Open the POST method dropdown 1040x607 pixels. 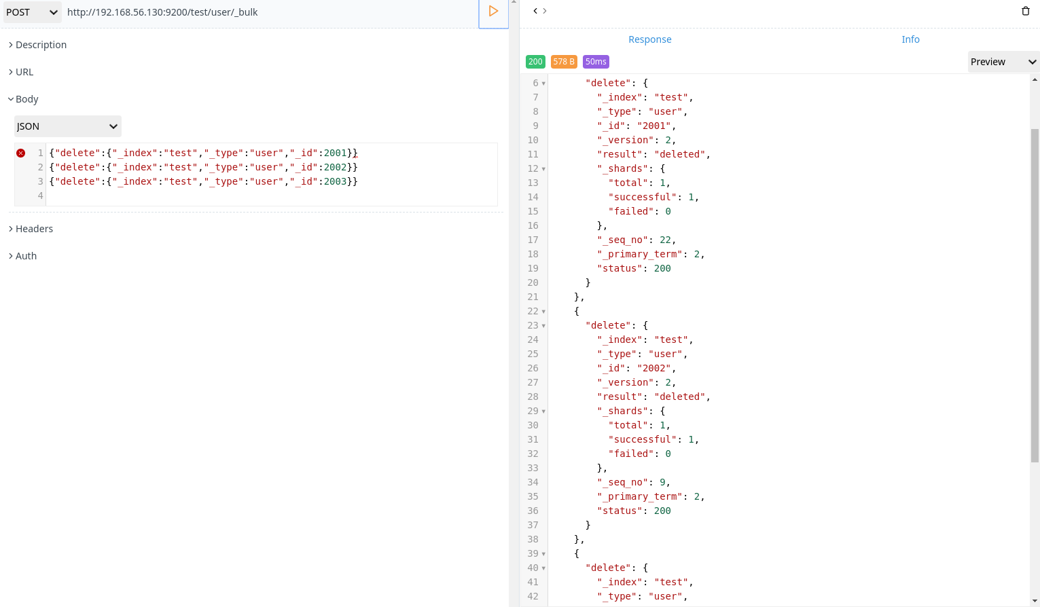[x=32, y=12]
